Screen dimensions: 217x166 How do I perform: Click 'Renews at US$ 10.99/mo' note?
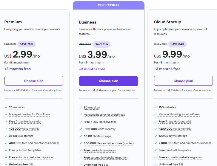tap(33, 90)
